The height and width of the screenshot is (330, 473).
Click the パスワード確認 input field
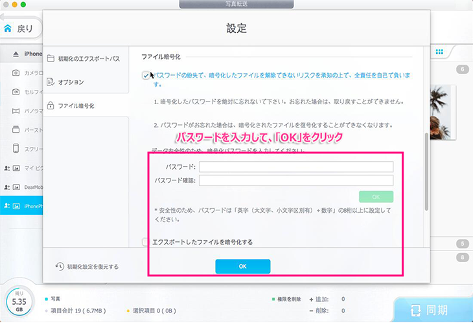pyautogui.click(x=296, y=181)
